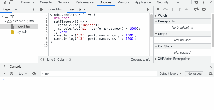
Task: Click the step over function call icon
Action: click(x=165, y=9)
